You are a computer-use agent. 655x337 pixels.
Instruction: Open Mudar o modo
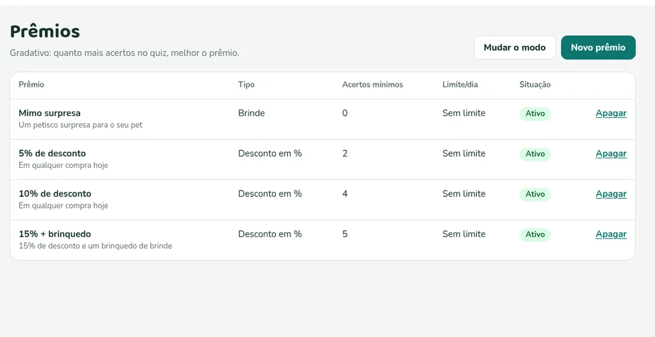tap(514, 48)
